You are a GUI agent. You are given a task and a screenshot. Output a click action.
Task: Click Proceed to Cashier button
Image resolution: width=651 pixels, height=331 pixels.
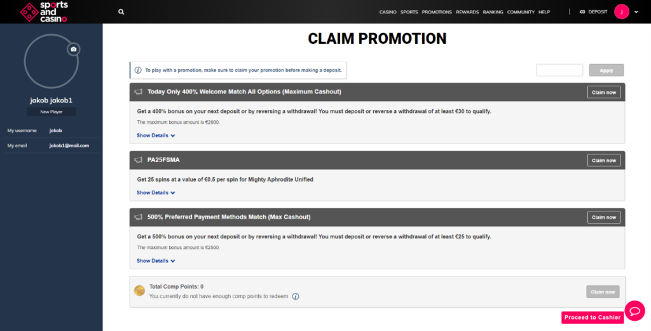pos(593,318)
